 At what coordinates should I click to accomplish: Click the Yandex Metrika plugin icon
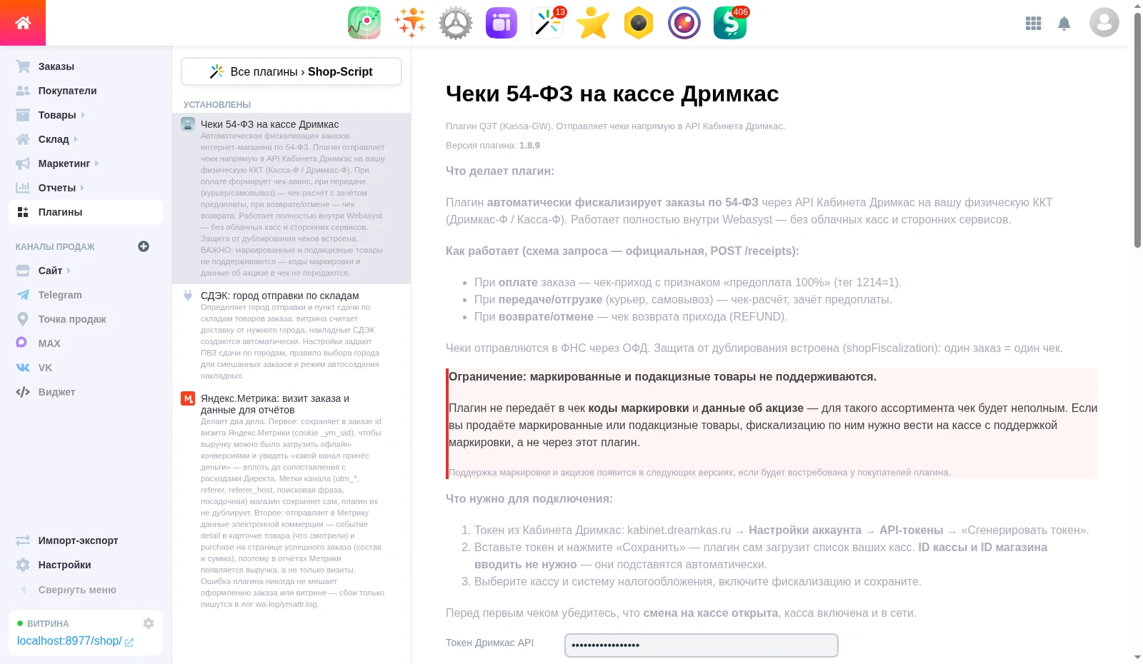[188, 398]
